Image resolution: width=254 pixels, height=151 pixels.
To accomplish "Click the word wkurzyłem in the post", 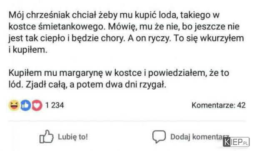I will [x=222, y=38].
